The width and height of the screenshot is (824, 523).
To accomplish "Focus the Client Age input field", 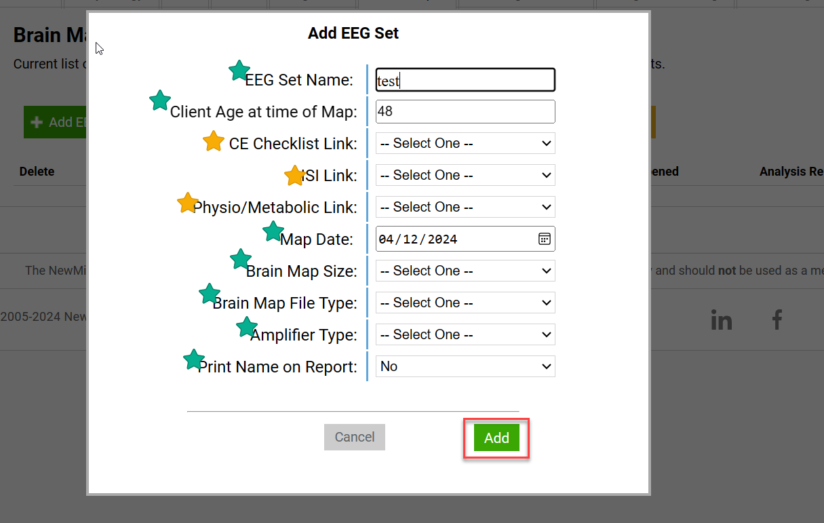I will pos(465,111).
